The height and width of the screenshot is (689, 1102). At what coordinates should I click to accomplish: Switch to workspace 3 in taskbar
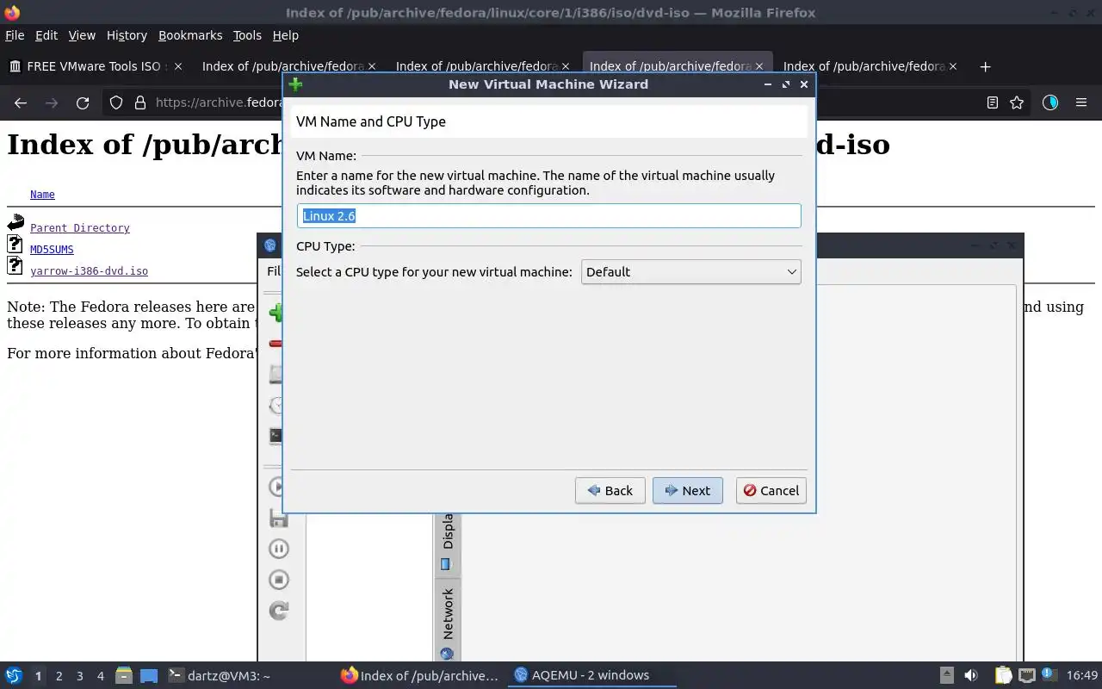click(79, 676)
